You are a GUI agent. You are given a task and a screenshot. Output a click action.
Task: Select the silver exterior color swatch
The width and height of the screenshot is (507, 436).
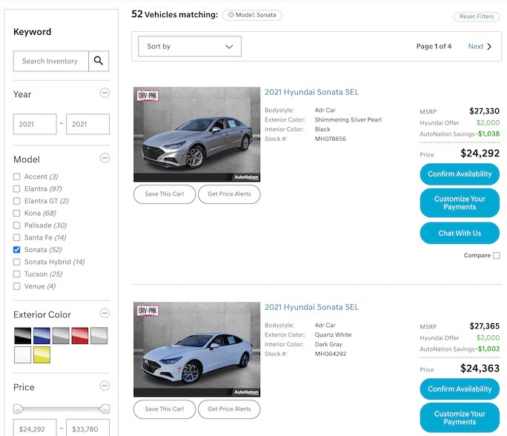pos(99,335)
